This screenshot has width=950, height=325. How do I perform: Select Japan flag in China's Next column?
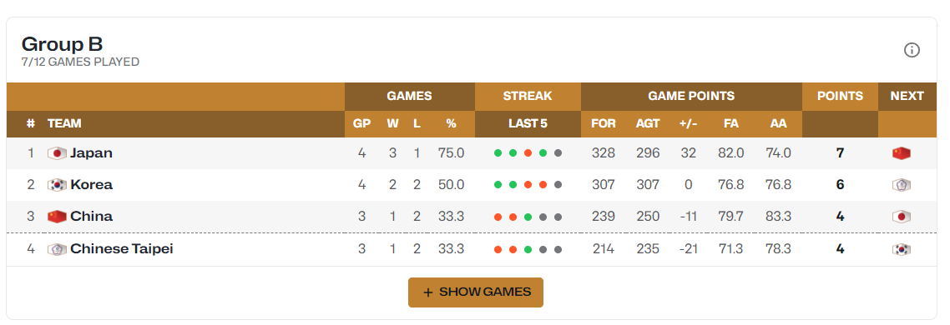pos(902,217)
